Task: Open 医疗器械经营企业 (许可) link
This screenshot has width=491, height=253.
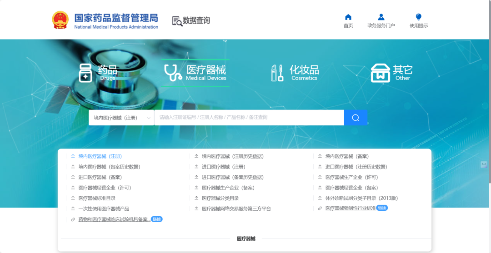Action: tap(105, 188)
